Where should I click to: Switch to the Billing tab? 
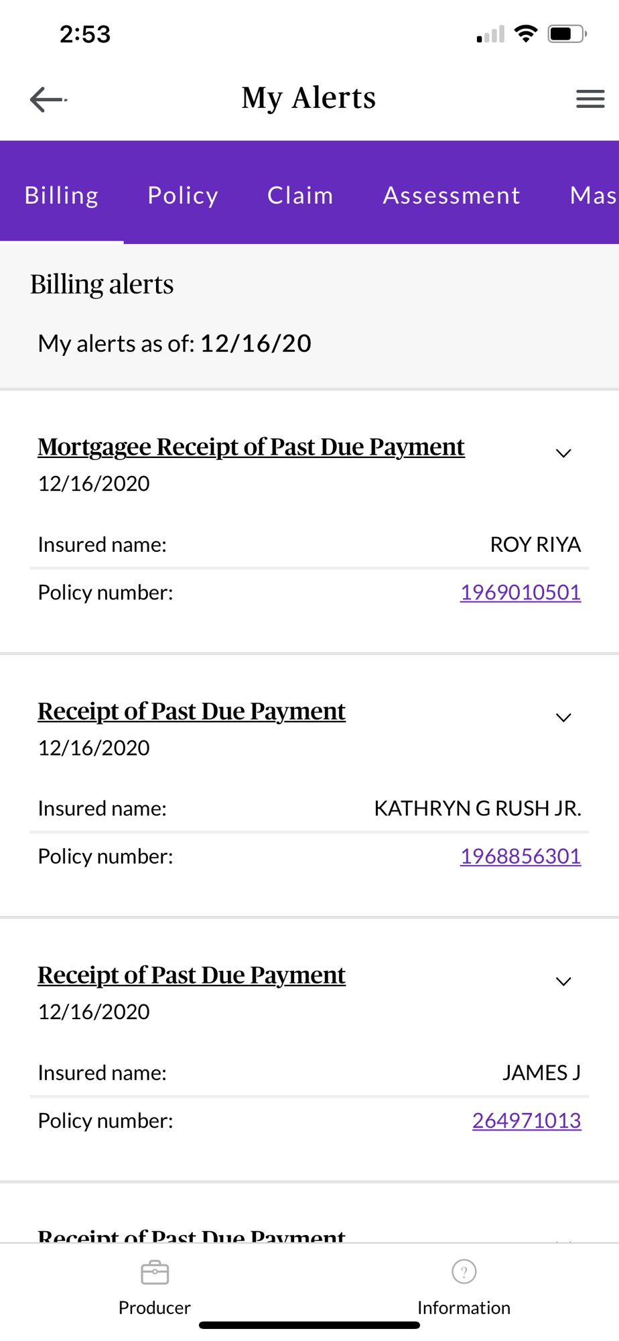coord(62,195)
